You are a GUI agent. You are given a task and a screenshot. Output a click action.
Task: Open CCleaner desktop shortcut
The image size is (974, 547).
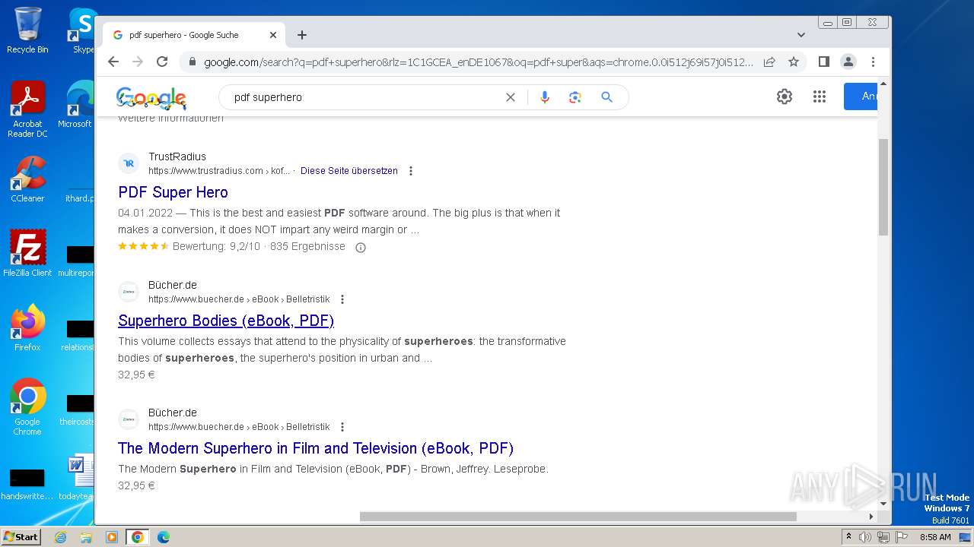tap(27, 179)
